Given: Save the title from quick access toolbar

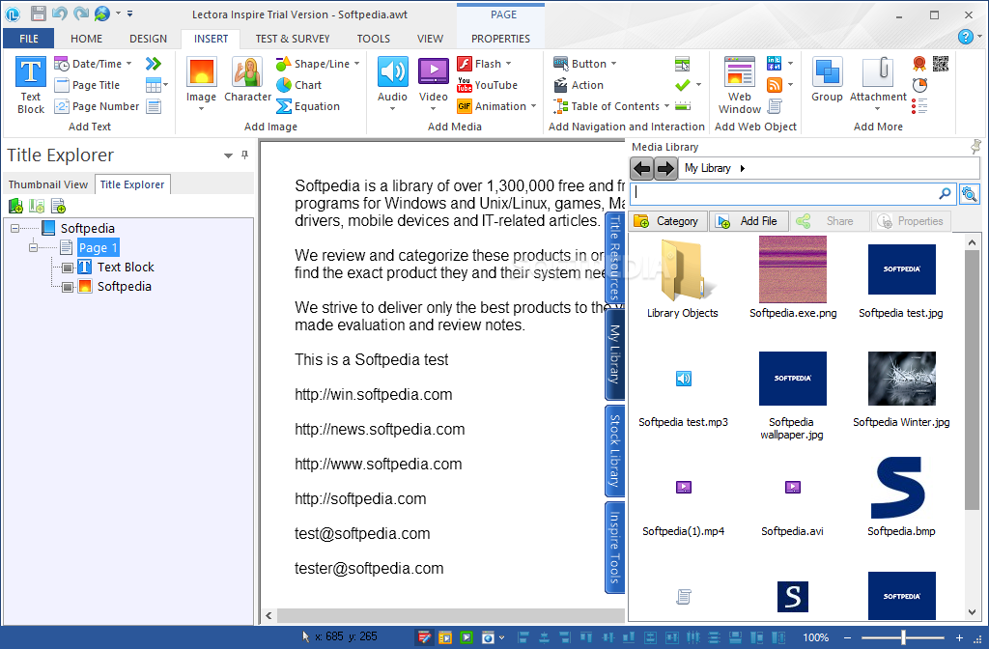Looking at the screenshot, I should click(39, 14).
